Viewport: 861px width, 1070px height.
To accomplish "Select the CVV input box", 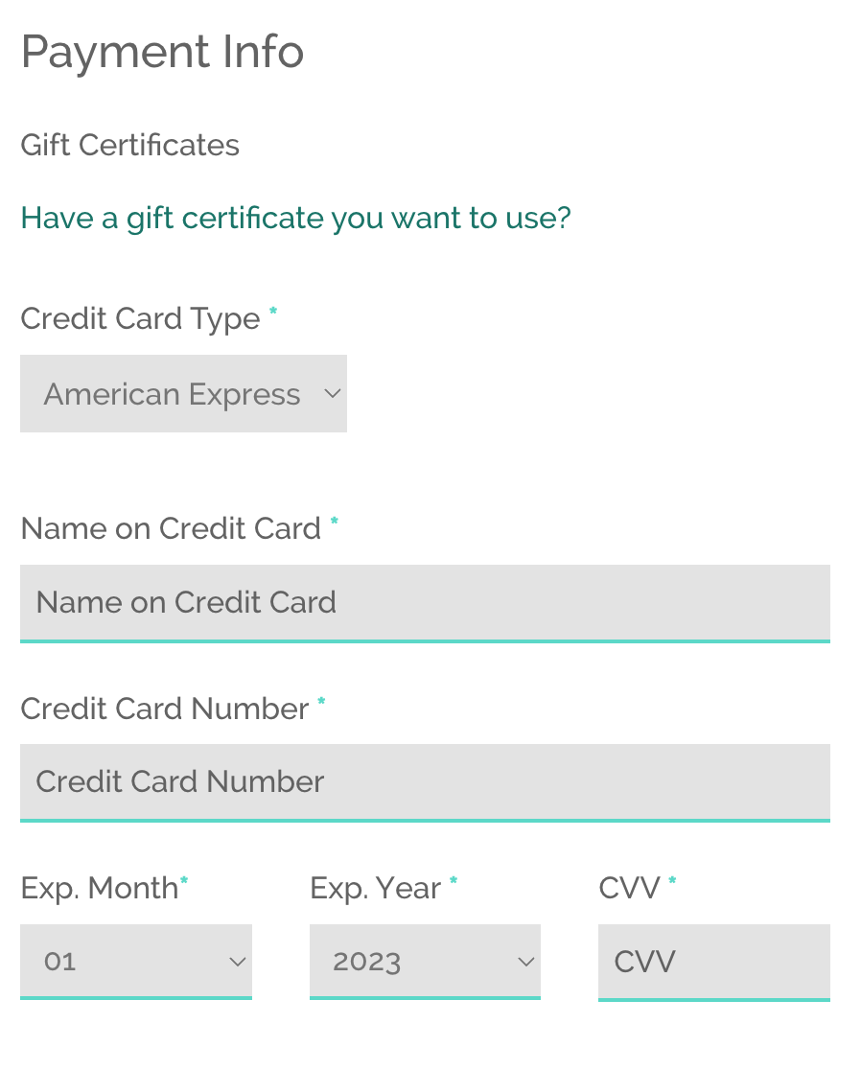I will tap(713, 961).
